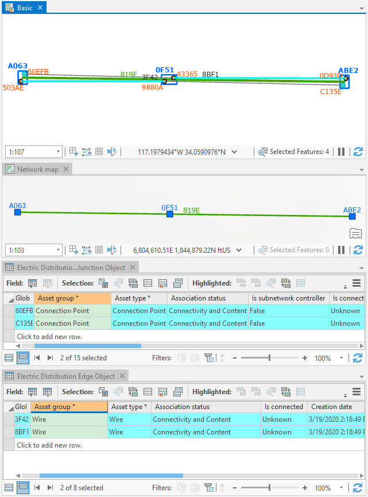The image size is (368, 497).
Task: Expand coordinate display options in Basic map
Action: point(234,152)
